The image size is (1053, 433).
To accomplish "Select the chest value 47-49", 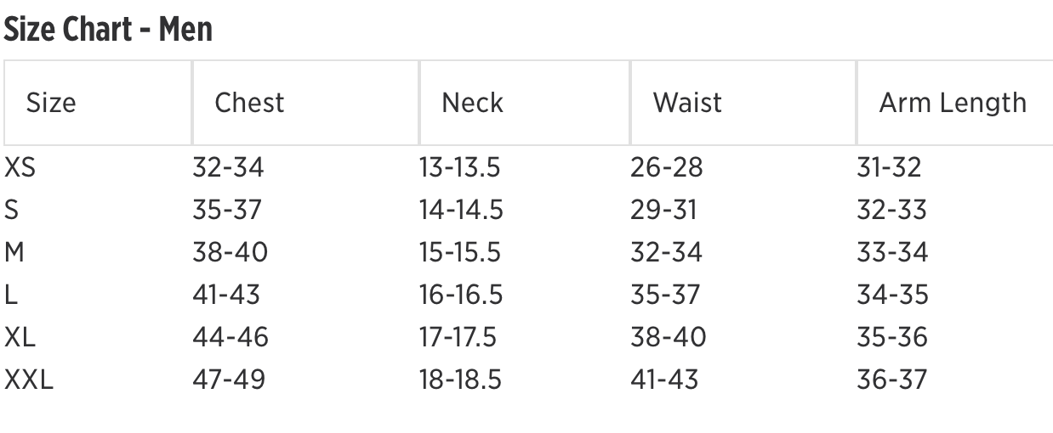I will 228,380.
